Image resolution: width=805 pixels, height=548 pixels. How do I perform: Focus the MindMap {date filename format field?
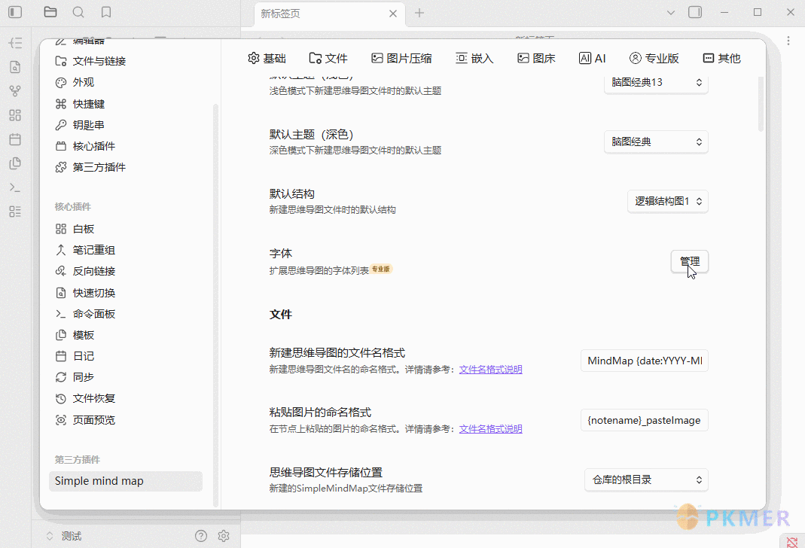(645, 361)
